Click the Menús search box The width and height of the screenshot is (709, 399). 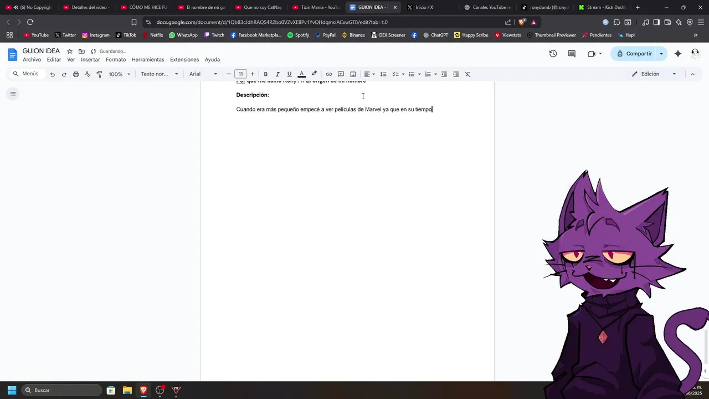[27, 74]
